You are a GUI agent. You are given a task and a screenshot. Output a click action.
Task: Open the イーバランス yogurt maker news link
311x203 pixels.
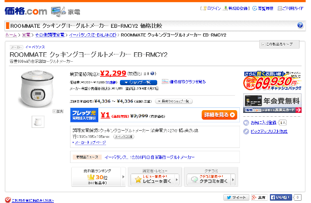[149, 157]
